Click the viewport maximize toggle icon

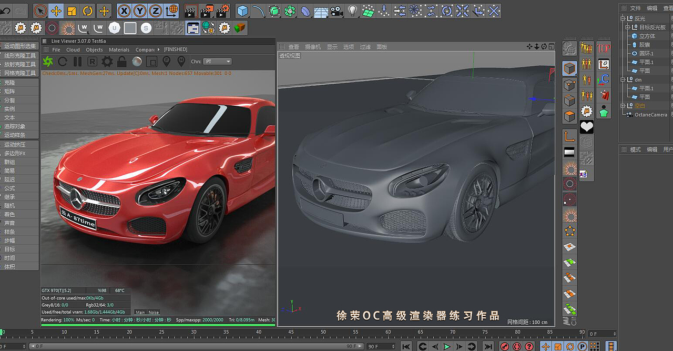click(x=551, y=46)
